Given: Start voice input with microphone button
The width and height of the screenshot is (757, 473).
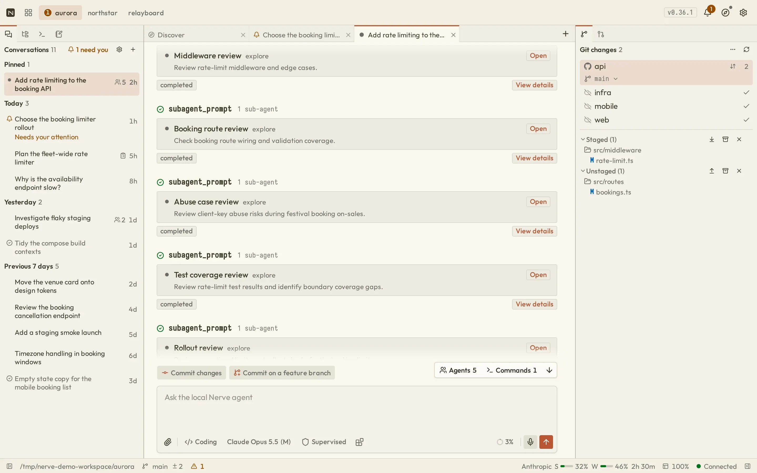Looking at the screenshot, I should click(x=530, y=442).
